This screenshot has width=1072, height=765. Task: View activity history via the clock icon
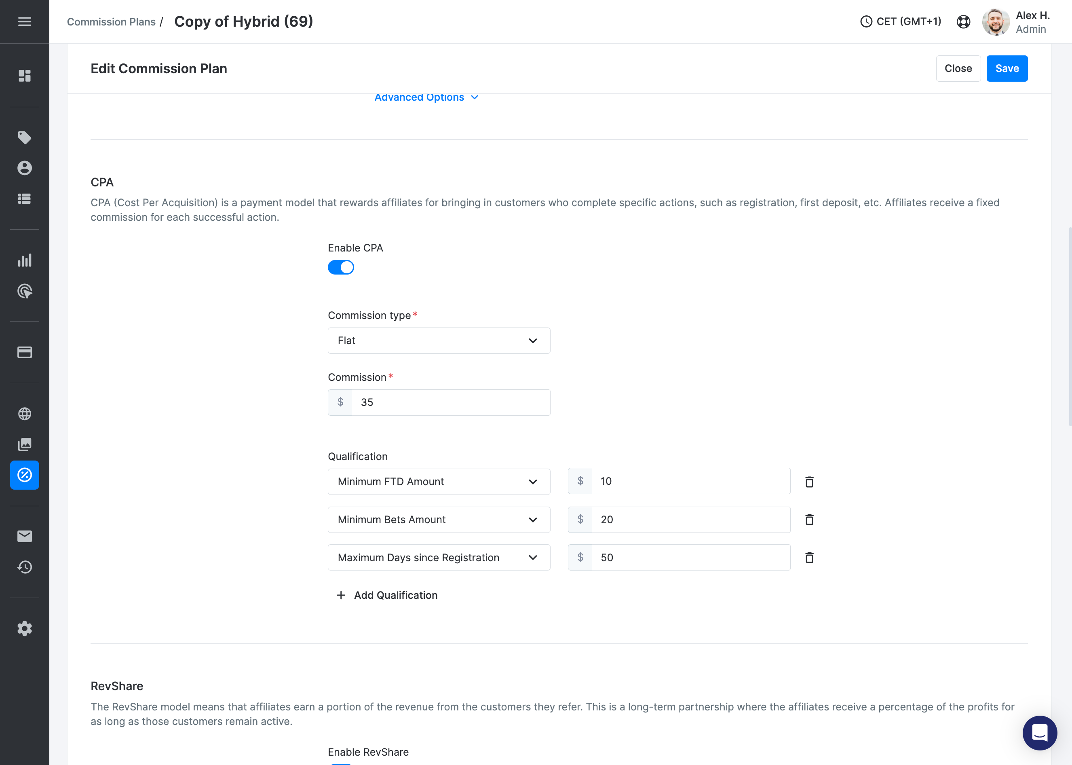click(25, 567)
